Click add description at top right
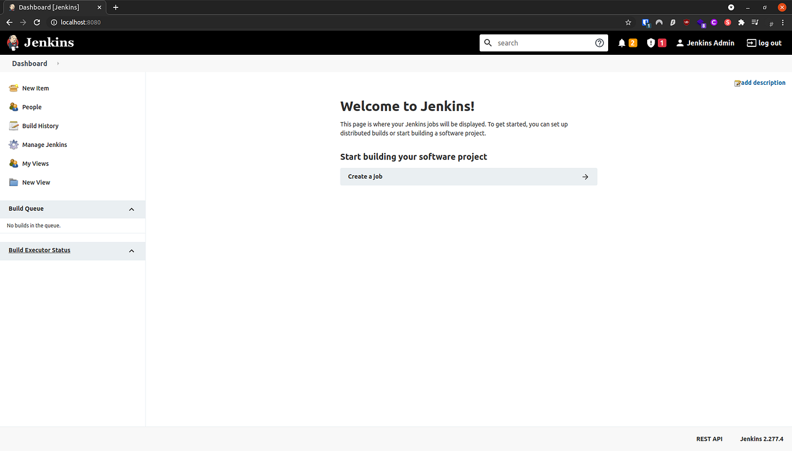 click(760, 83)
